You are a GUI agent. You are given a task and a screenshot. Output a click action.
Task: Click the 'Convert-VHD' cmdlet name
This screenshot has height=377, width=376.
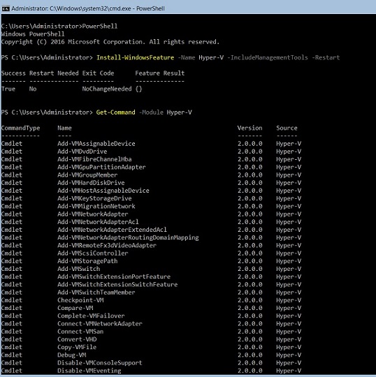(x=77, y=339)
